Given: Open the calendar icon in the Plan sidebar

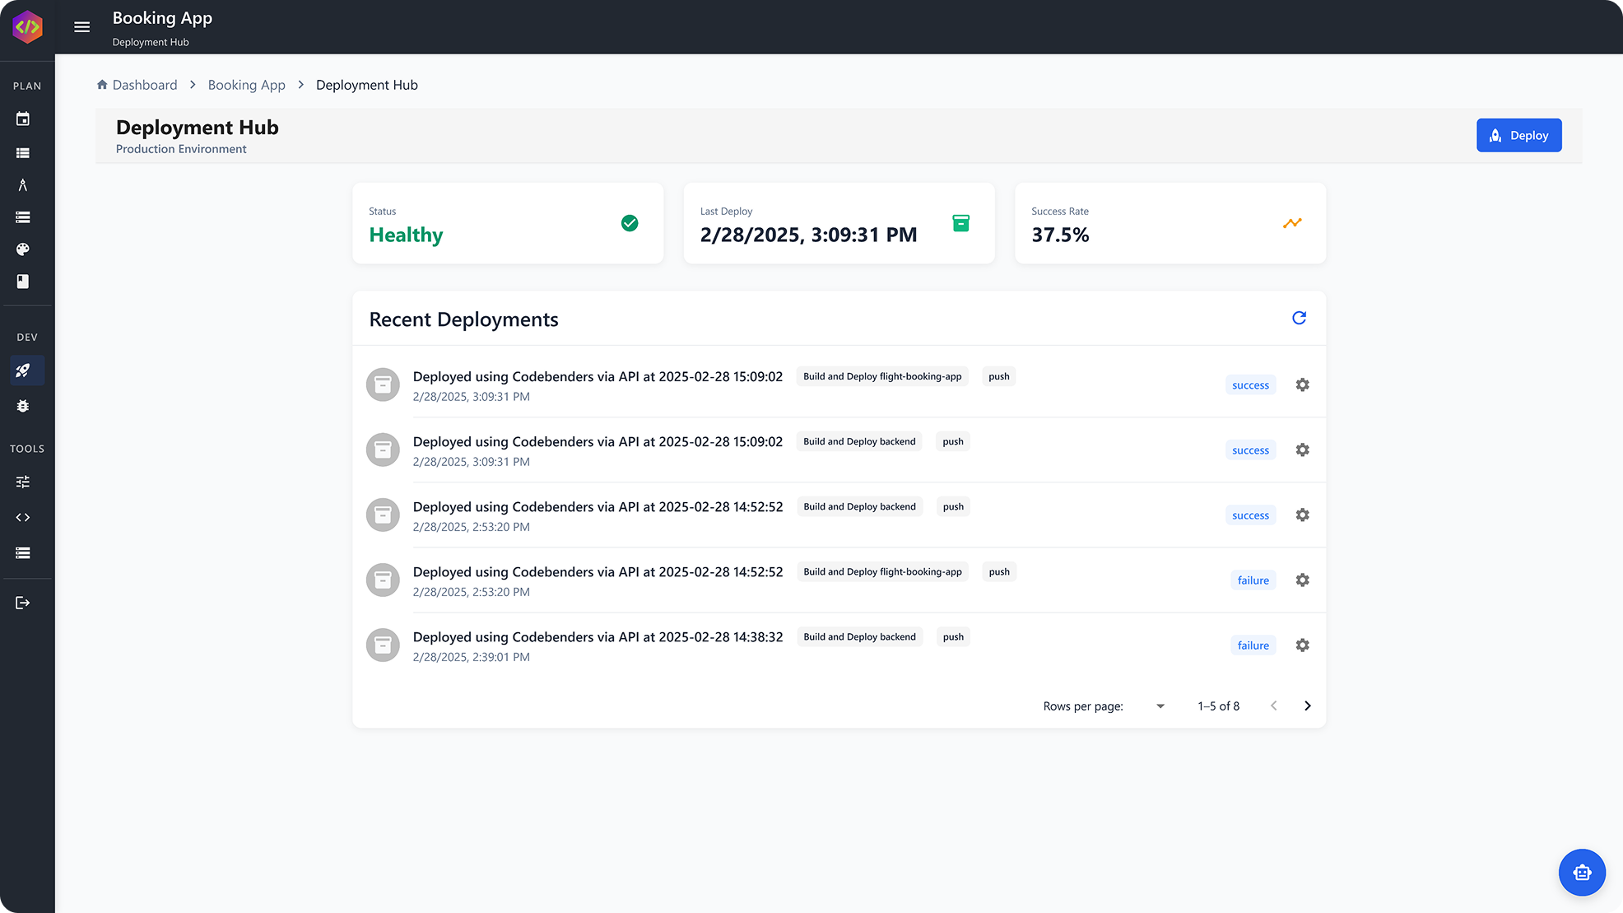Looking at the screenshot, I should click(x=23, y=119).
